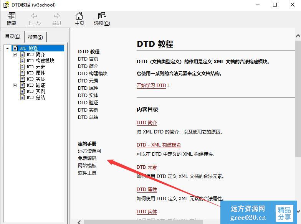Click 免费源码 in the sidebar list
301x224 pixels.
[x=87, y=158]
